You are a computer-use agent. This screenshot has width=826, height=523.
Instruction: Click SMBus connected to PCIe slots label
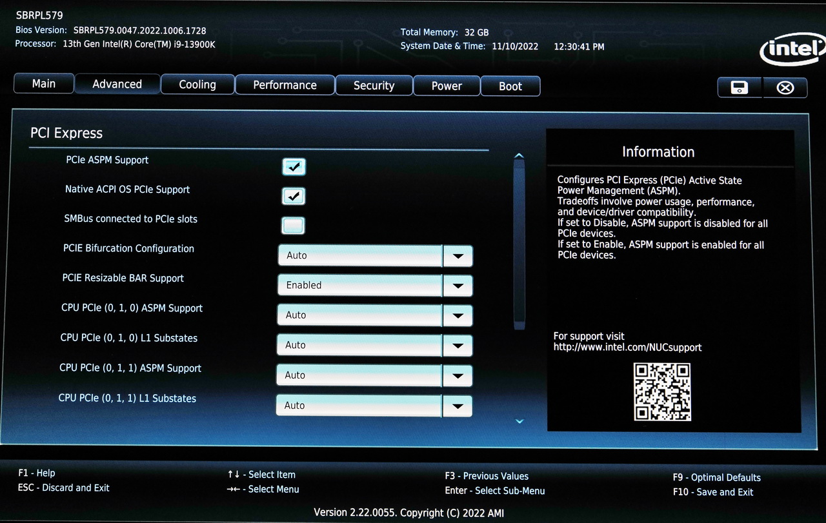pos(130,219)
